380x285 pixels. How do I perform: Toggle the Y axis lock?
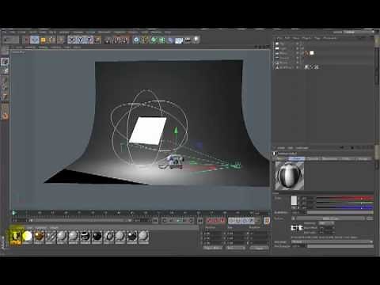81,40
